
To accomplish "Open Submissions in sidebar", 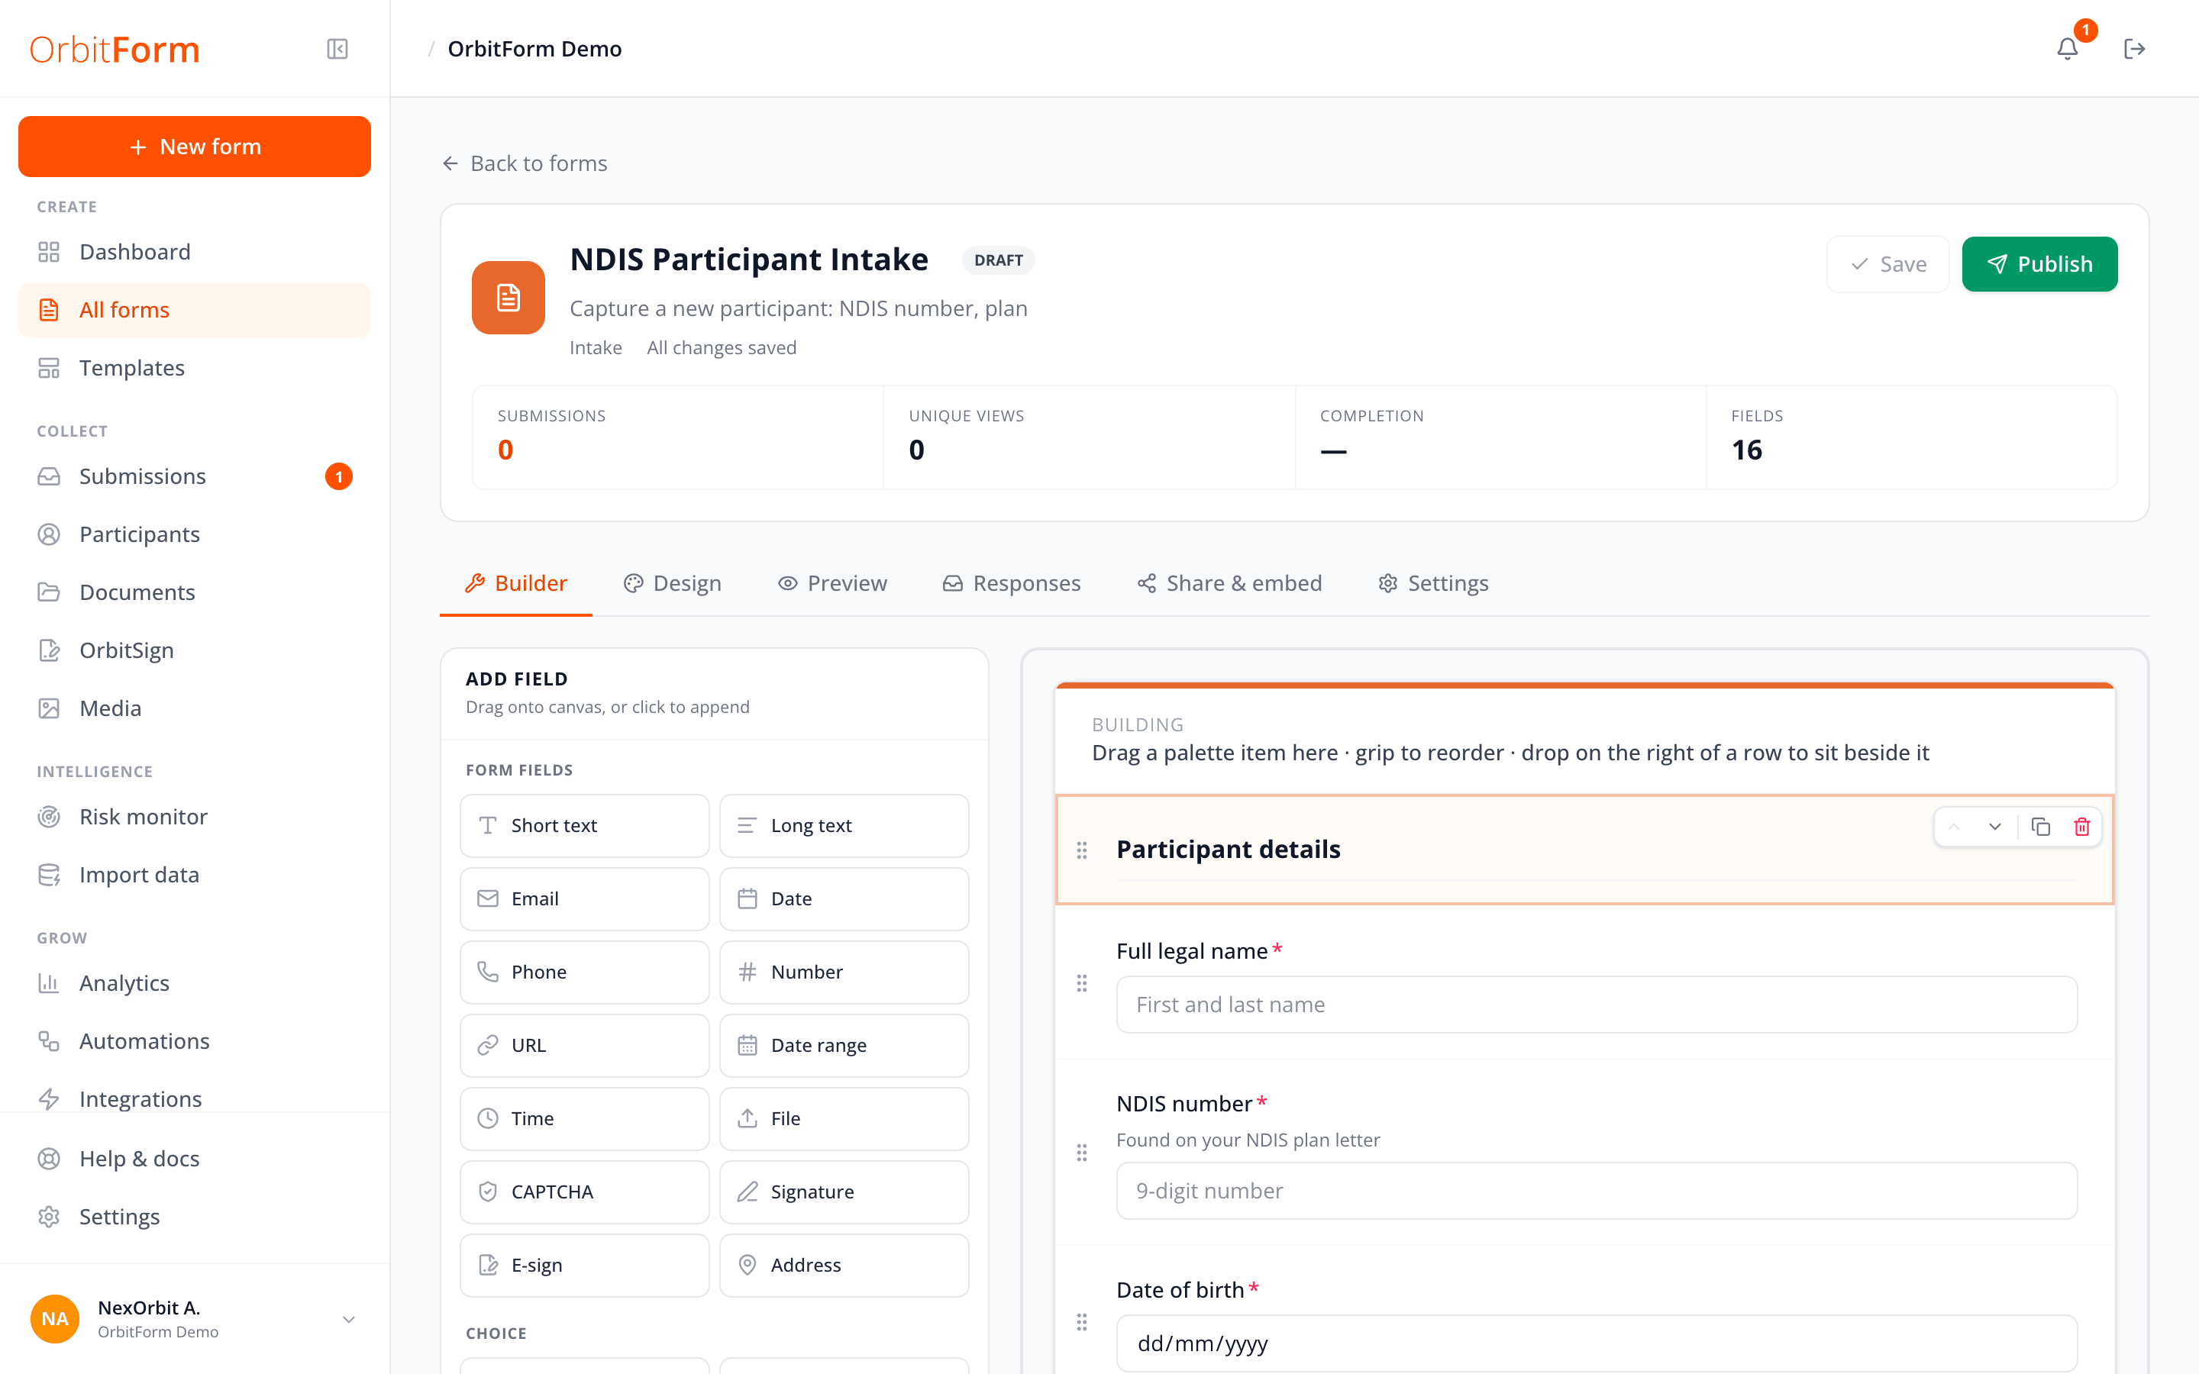I will (x=195, y=476).
